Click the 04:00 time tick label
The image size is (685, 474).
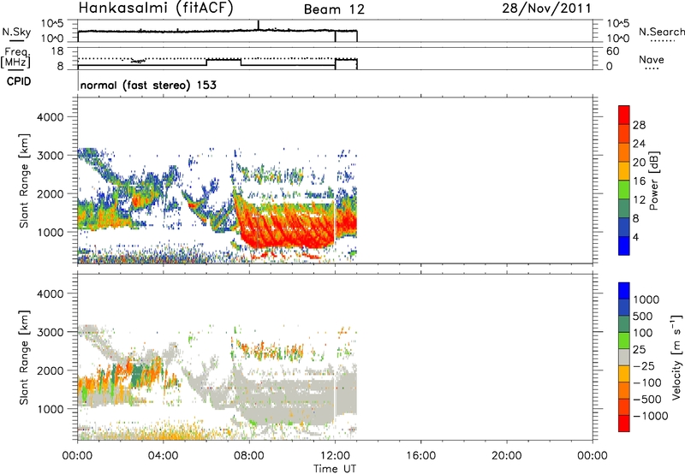pyautogui.click(x=164, y=456)
